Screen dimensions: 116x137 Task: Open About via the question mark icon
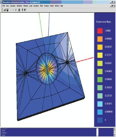point(23,10)
